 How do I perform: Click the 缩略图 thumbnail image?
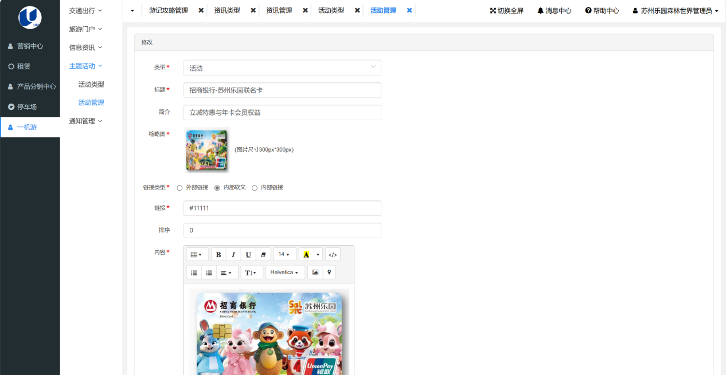(206, 150)
